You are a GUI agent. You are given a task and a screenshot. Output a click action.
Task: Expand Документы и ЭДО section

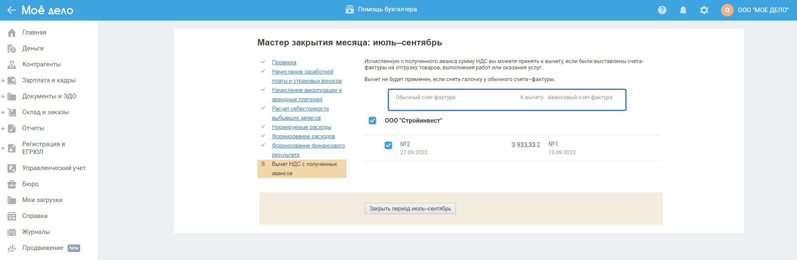[3, 97]
